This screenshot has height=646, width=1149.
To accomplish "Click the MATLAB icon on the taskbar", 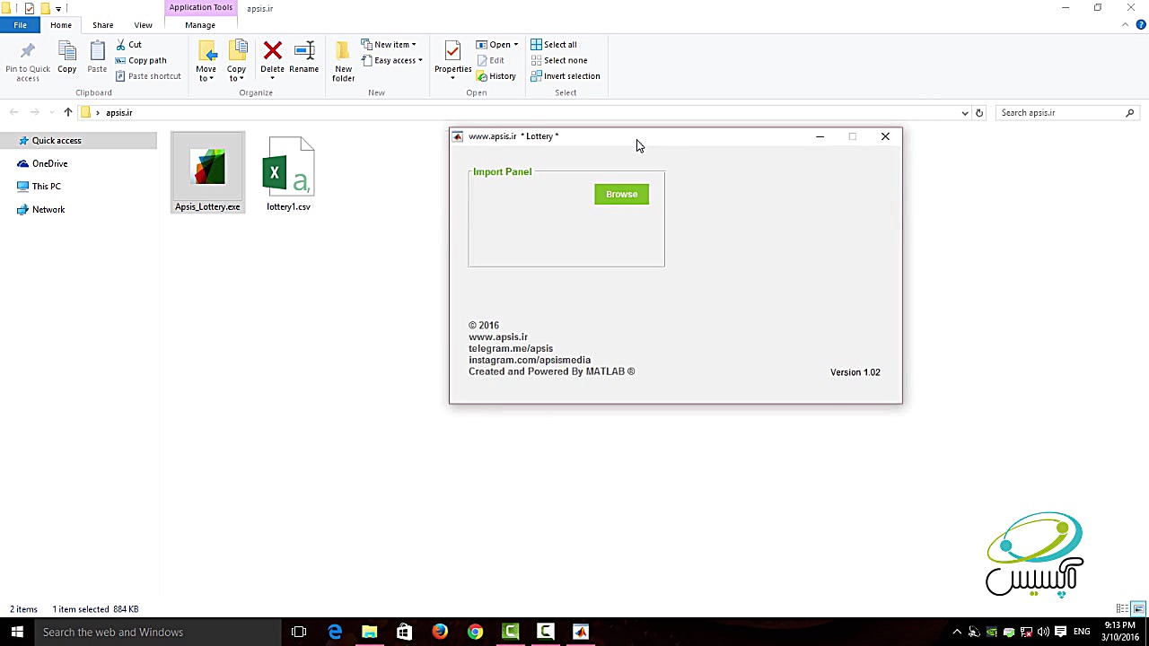I will click(x=580, y=632).
